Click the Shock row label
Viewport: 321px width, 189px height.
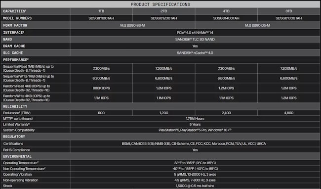[x=7, y=186]
